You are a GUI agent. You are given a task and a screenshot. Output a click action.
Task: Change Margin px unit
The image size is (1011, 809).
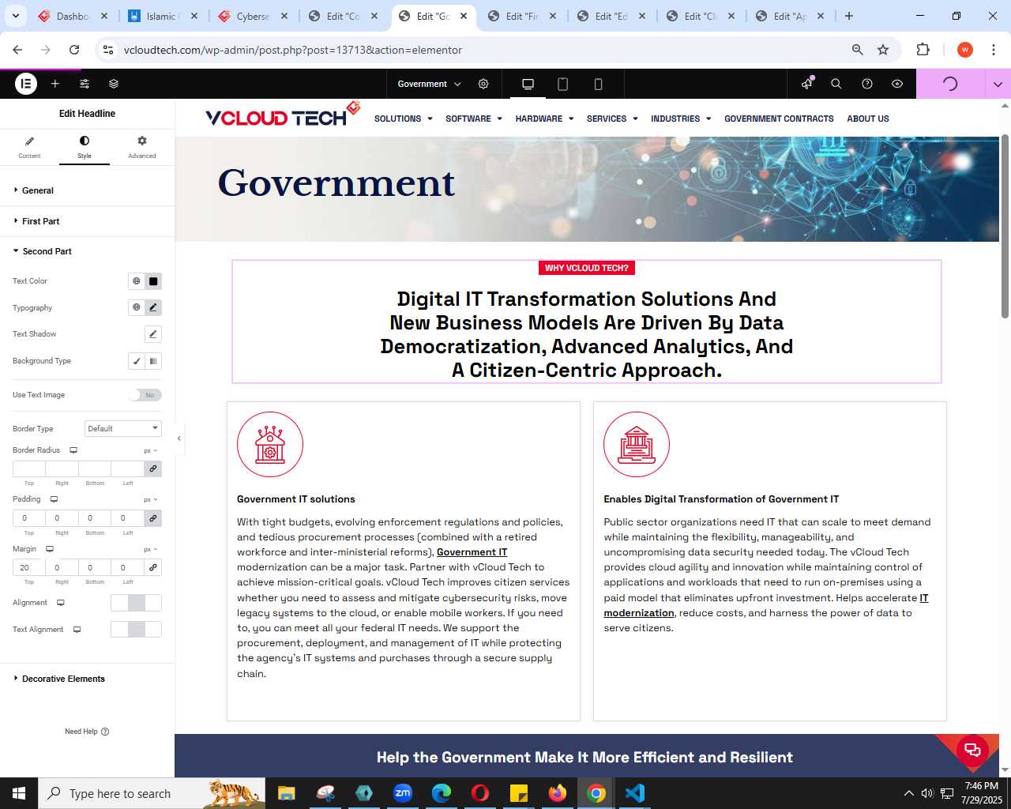150,549
